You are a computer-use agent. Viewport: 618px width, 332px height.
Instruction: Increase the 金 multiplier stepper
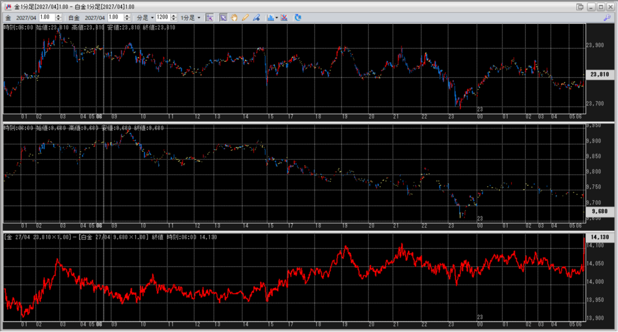coord(59,16)
